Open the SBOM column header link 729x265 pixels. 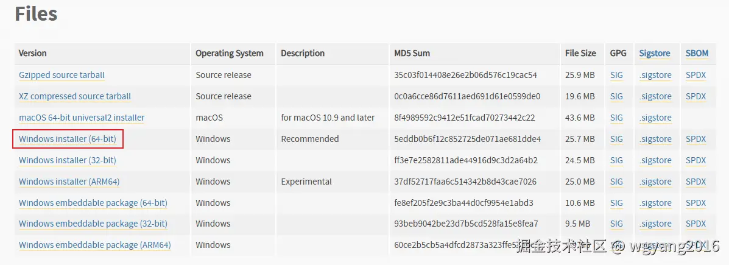click(697, 53)
